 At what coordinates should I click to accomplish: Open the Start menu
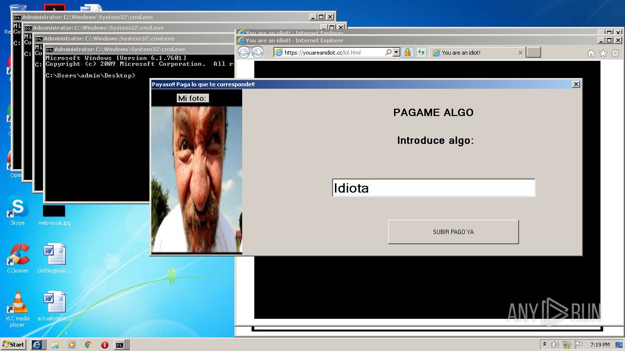point(14,345)
